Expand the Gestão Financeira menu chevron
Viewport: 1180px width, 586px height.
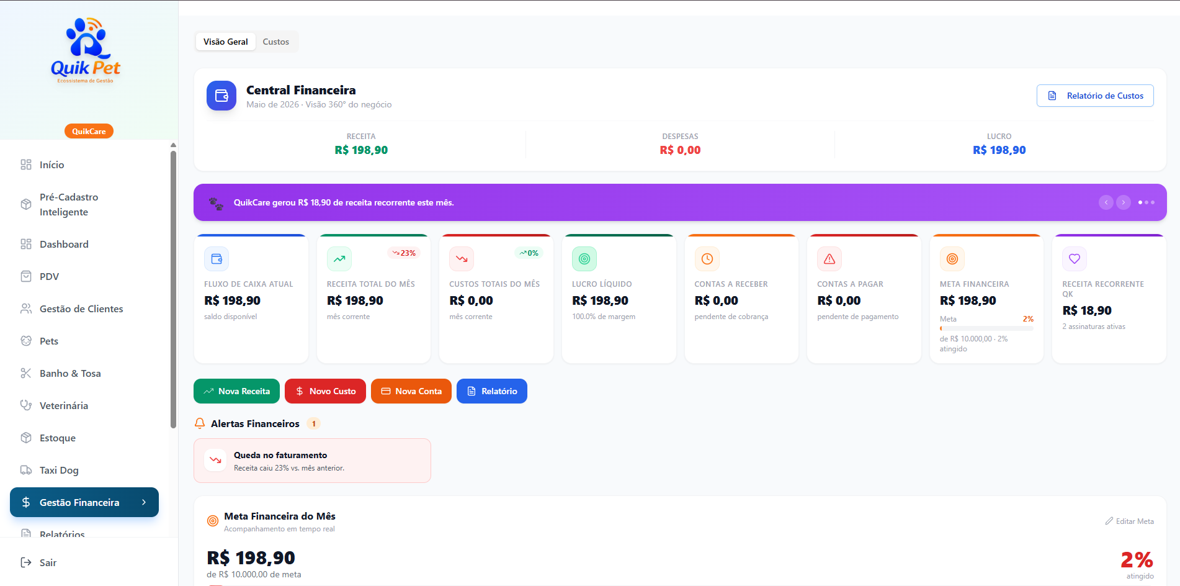144,502
